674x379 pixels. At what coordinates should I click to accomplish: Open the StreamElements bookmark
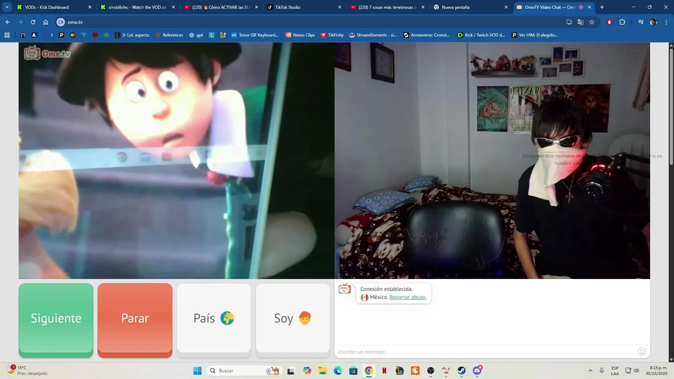[x=373, y=35]
